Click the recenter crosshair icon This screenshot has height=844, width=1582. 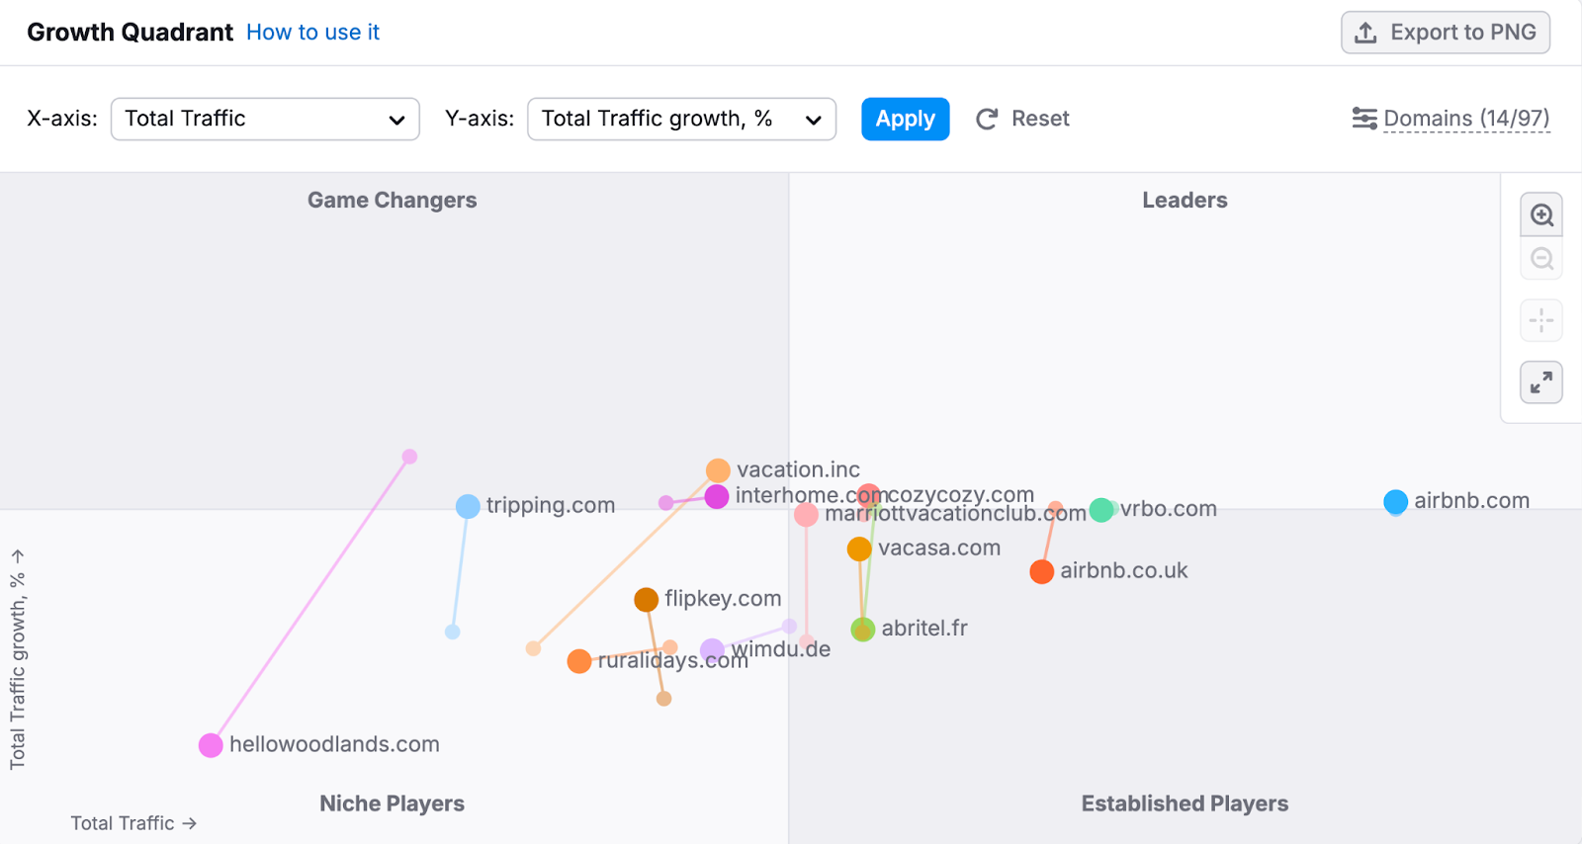[1541, 320]
